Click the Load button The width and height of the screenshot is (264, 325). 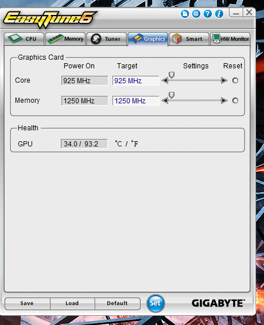coord(72,303)
